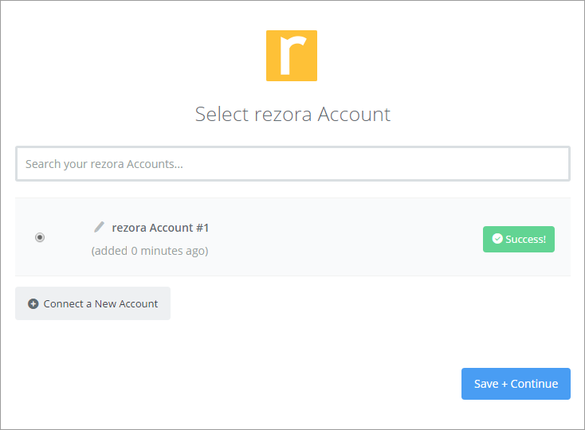Click the '(added 0 minutes ago)' text
The image size is (585, 430).
pos(150,251)
